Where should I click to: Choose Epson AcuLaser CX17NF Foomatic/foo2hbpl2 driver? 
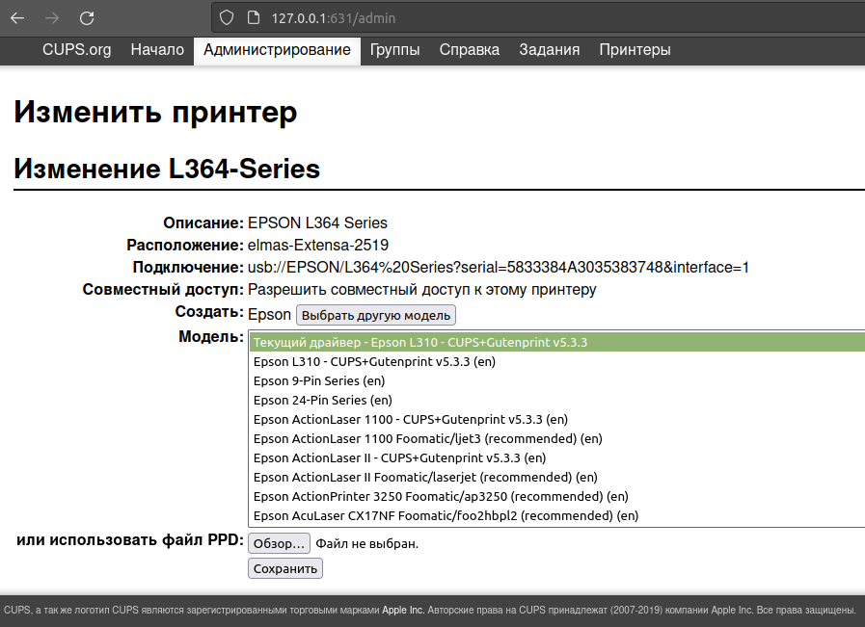tap(557, 515)
